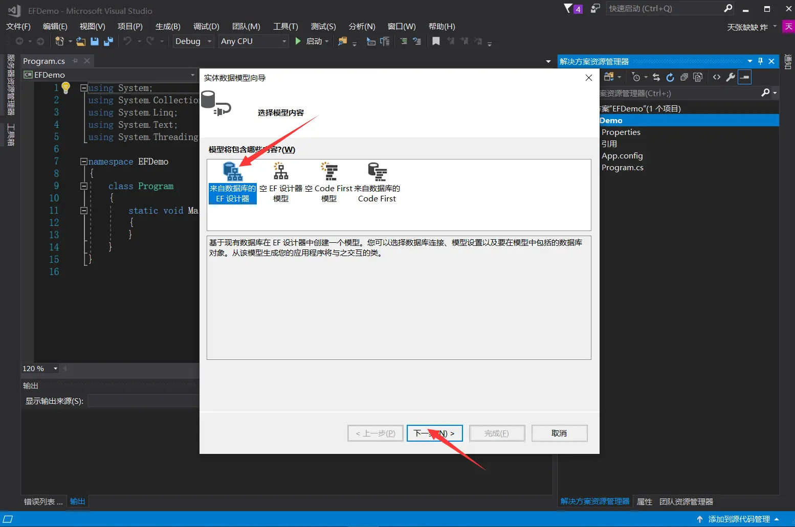The height and width of the screenshot is (527, 795).
Task: Click the notifications flag icon in the title bar
Action: [568, 9]
